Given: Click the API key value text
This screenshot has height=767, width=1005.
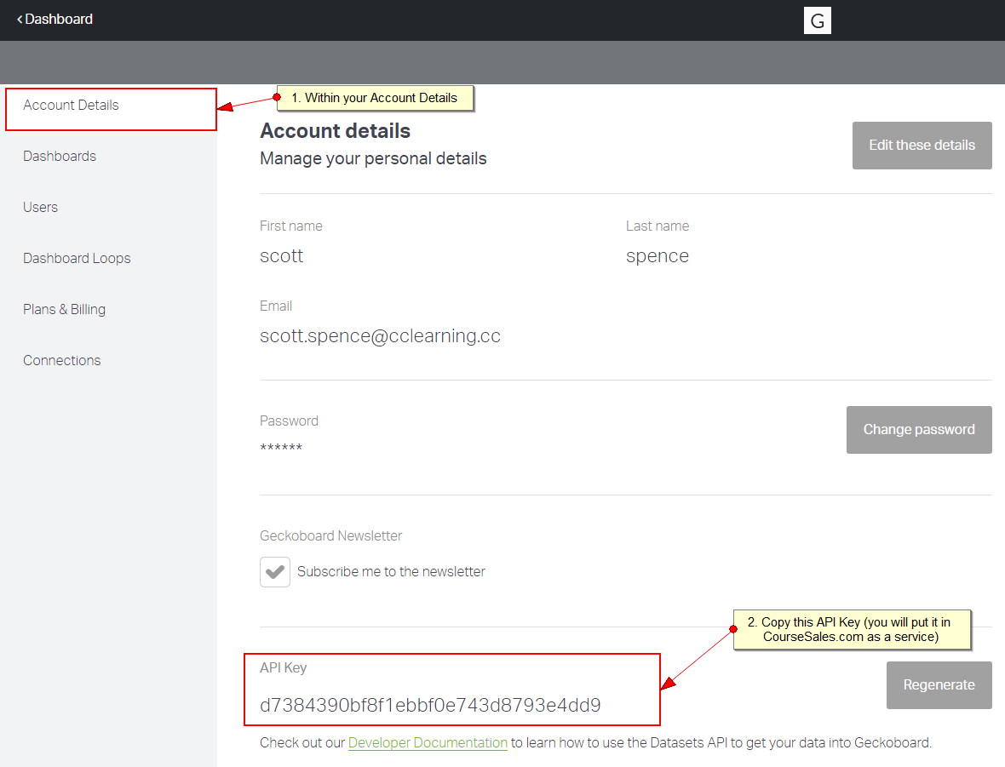Looking at the screenshot, I should pyautogui.click(x=430, y=706).
